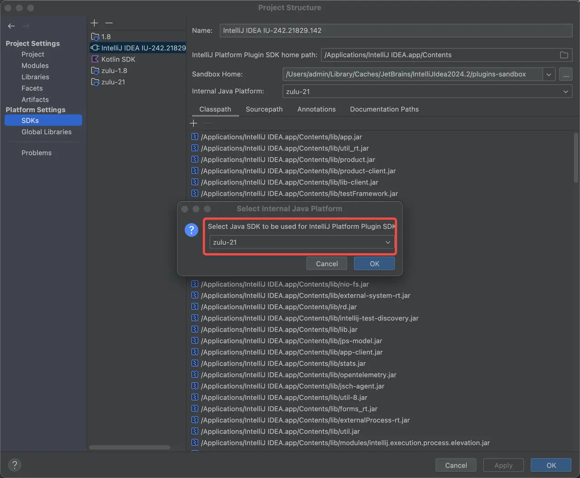
Task: Click the jar icon beside forms_rt.jar
Action: pos(195,409)
